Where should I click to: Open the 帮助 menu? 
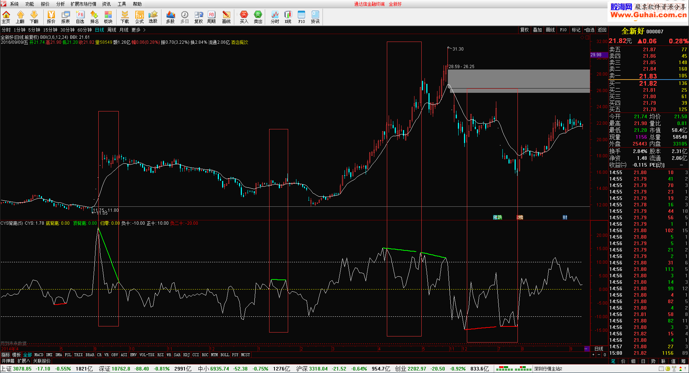[137, 4]
